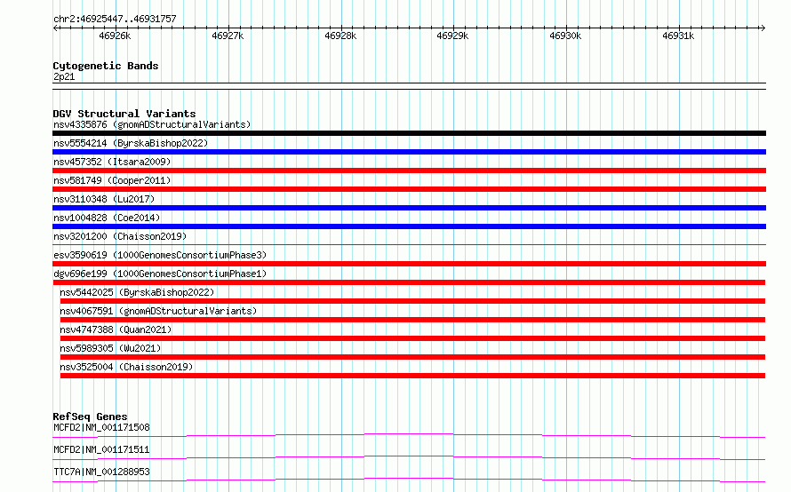
Task: Click the nsv1004828 (Coe2014) label
Action: 107,218
